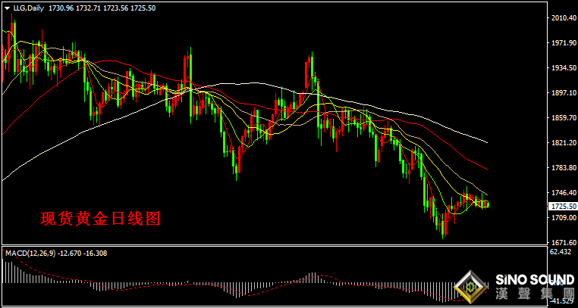The height and width of the screenshot is (308, 578).
Task: Click the SINO SOUND watermark text
Action: (535, 280)
